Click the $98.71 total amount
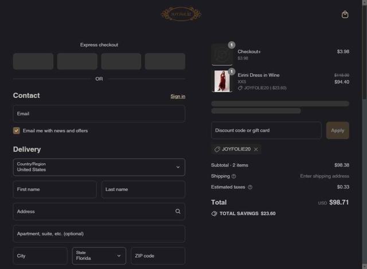The width and height of the screenshot is (367, 269). pos(339,202)
